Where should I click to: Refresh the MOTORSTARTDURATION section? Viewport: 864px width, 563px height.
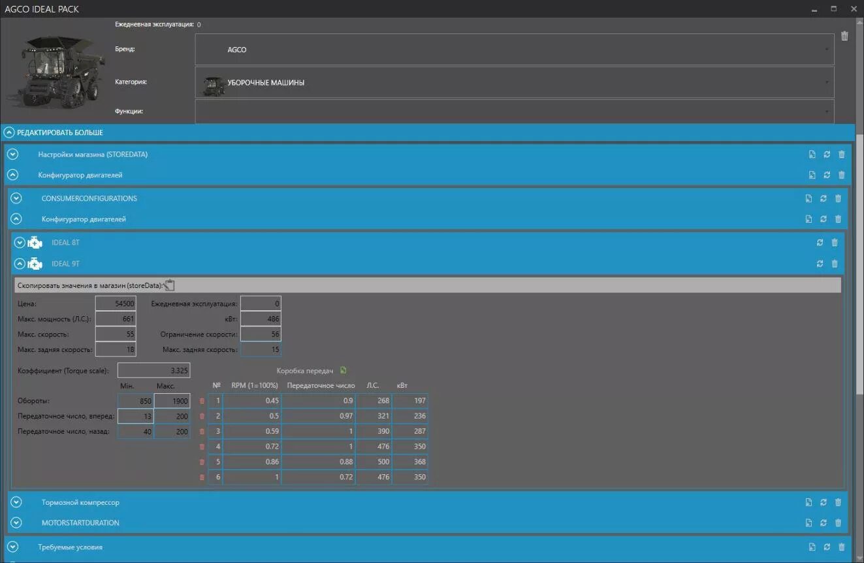tap(824, 523)
